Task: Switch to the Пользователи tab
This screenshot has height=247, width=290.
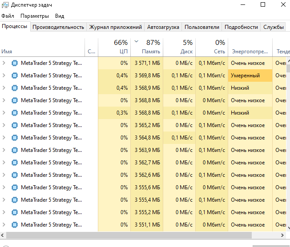Action: [202, 27]
